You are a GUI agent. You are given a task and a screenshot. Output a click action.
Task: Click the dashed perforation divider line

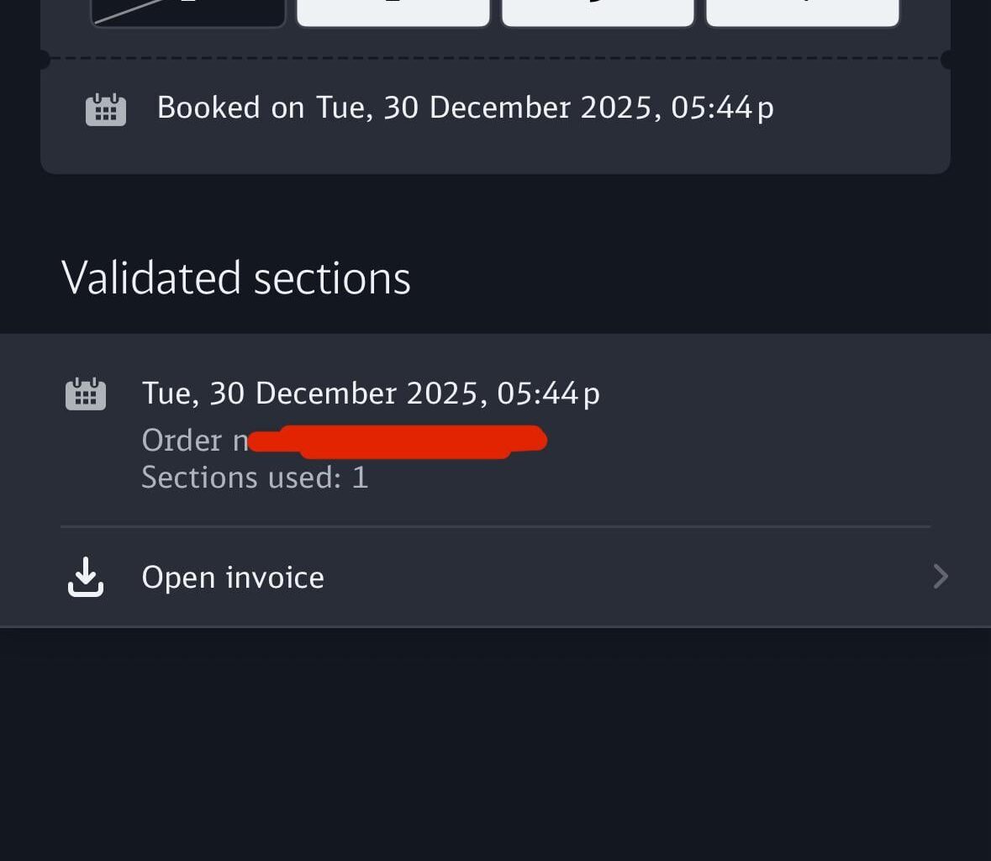[x=496, y=58]
